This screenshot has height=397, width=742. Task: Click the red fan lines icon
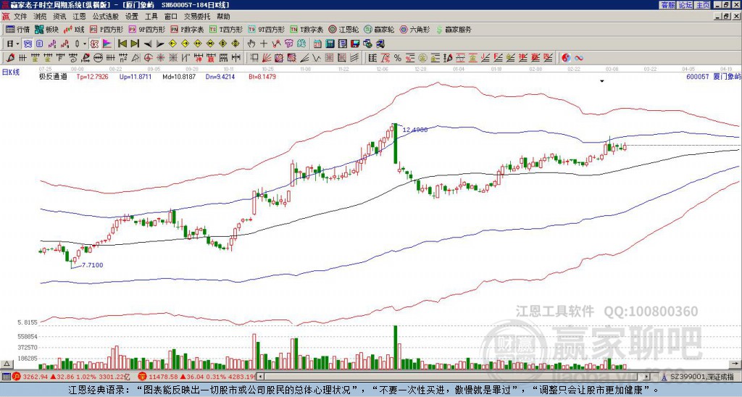tap(267, 58)
